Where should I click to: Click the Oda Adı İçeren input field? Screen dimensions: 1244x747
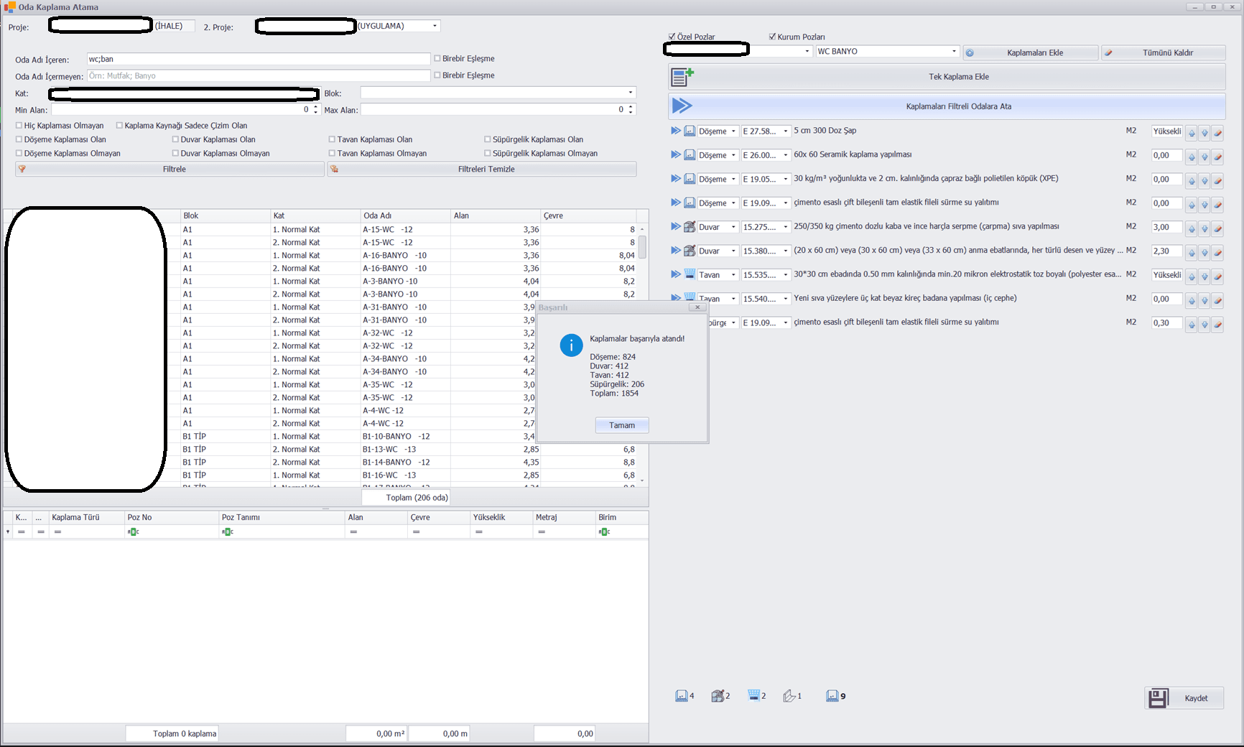pyautogui.click(x=259, y=59)
